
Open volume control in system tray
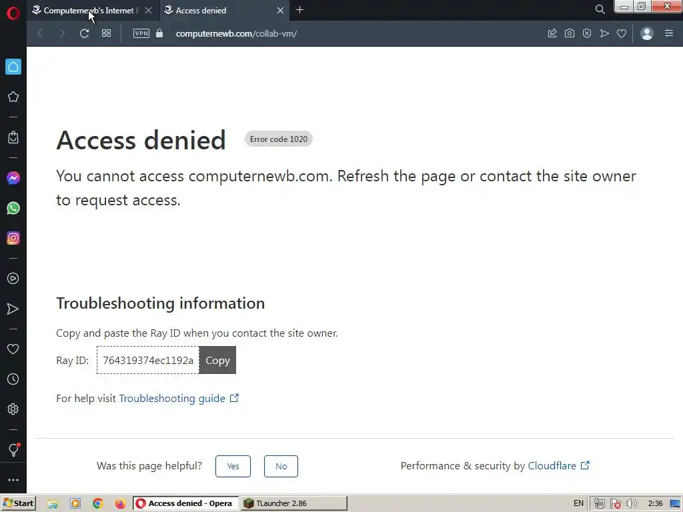(x=631, y=504)
